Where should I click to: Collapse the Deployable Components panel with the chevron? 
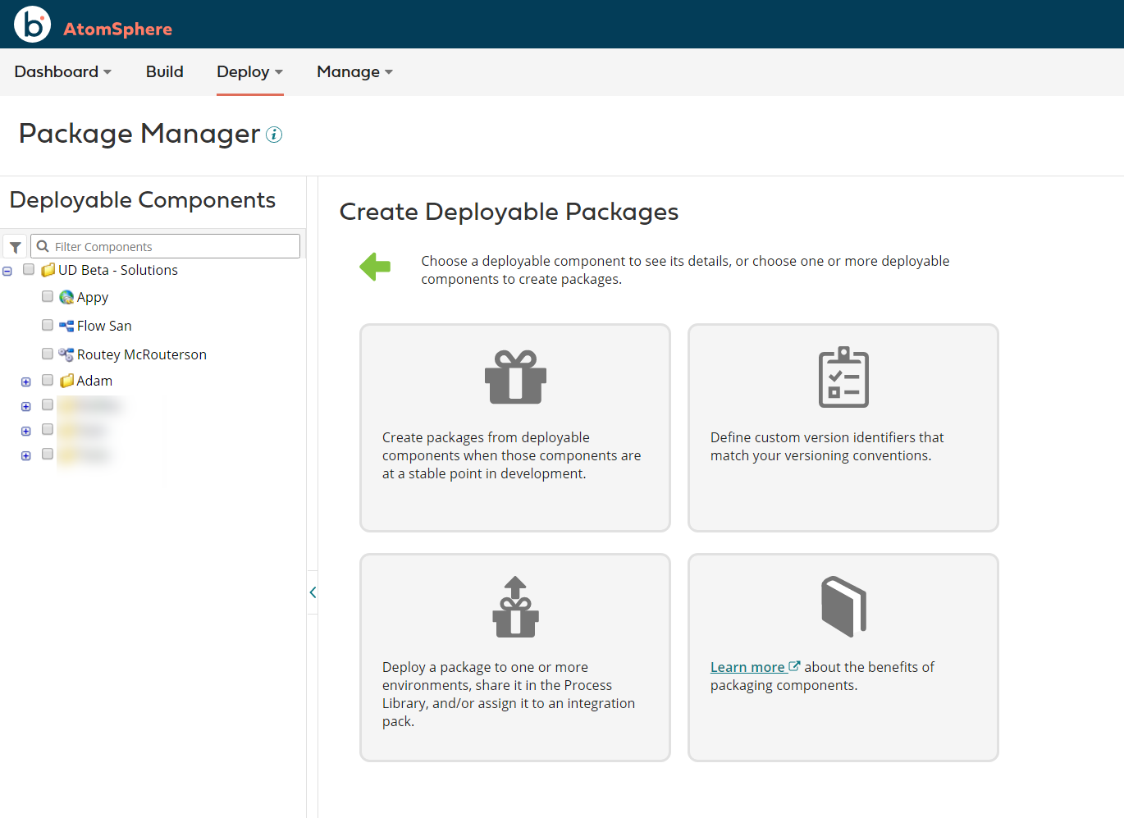[312, 592]
